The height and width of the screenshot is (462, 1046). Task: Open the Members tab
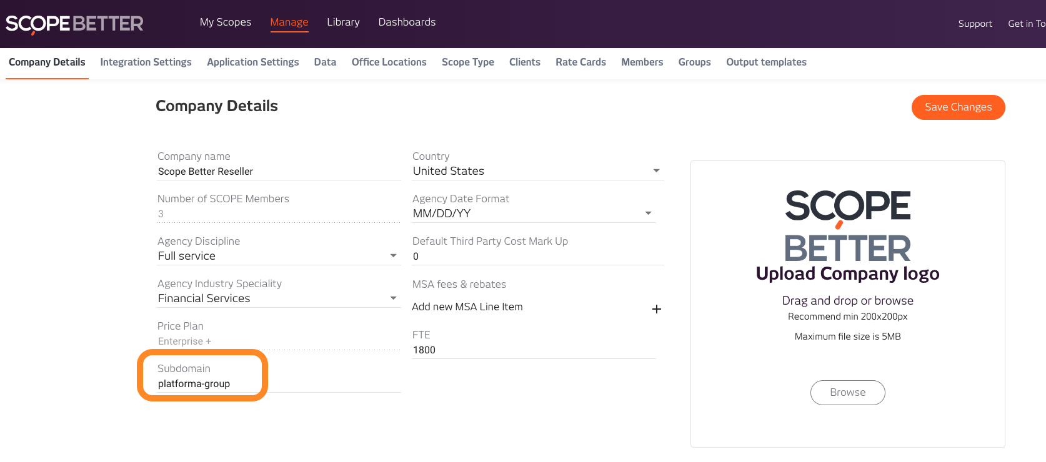point(642,62)
